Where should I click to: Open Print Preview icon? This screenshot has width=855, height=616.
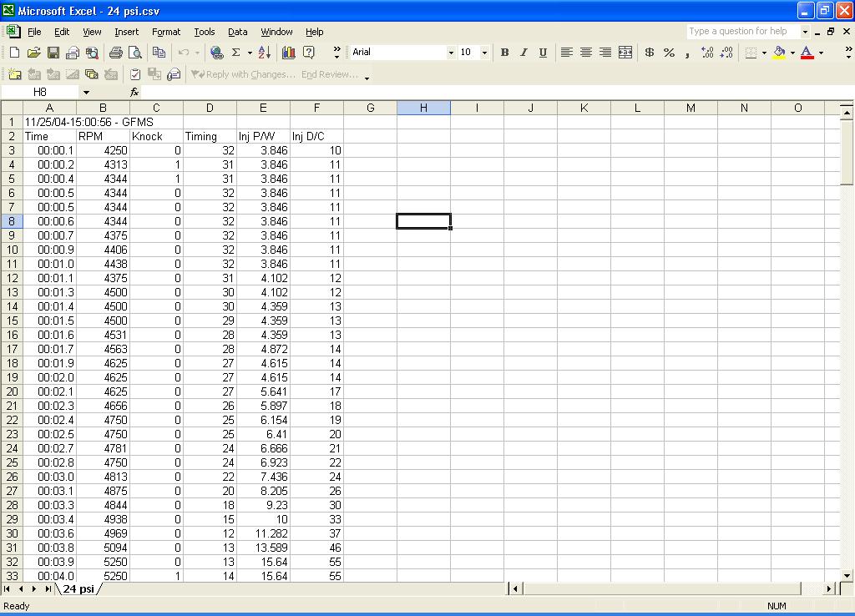(x=134, y=53)
